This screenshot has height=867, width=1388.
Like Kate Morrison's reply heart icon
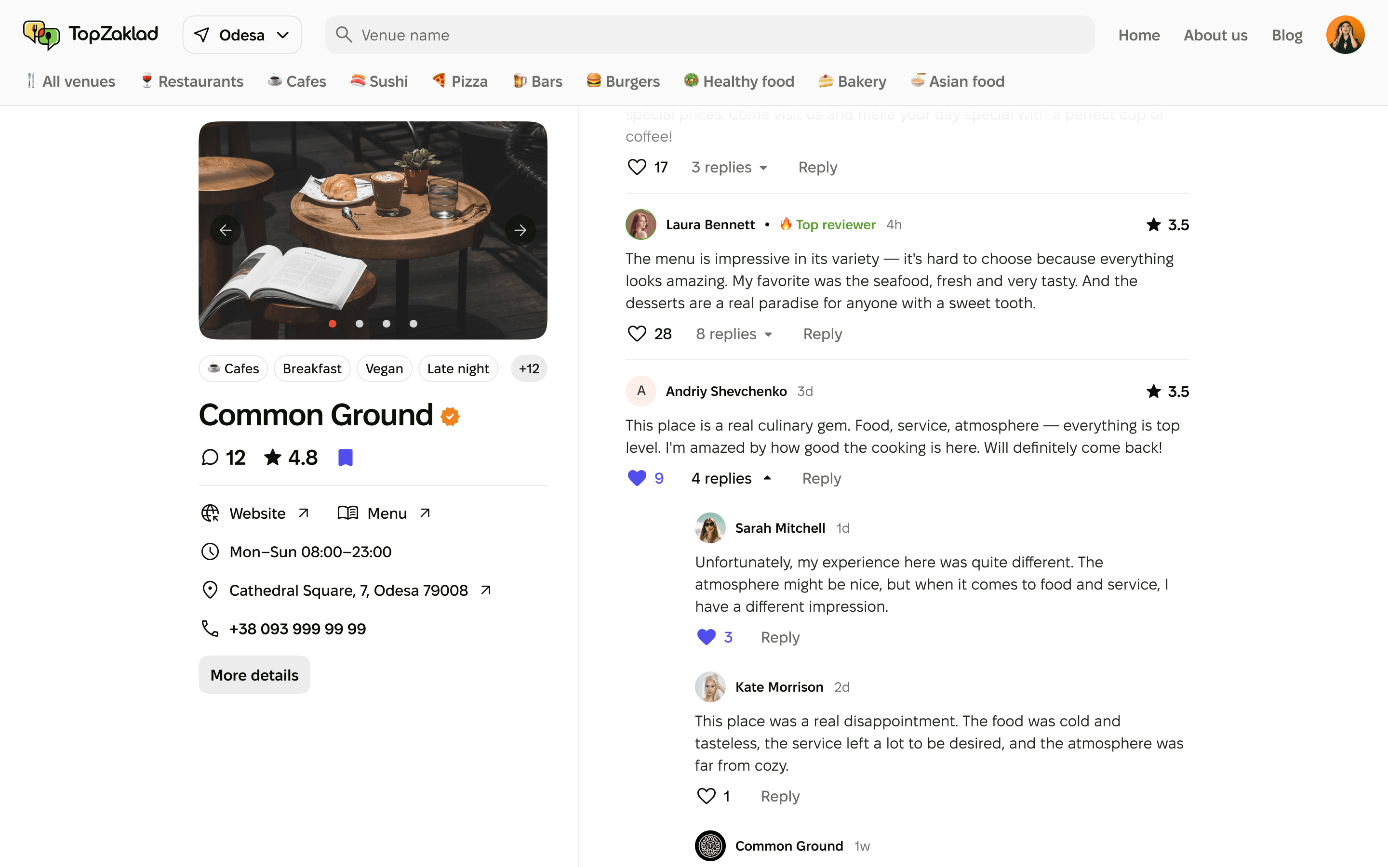click(x=706, y=796)
